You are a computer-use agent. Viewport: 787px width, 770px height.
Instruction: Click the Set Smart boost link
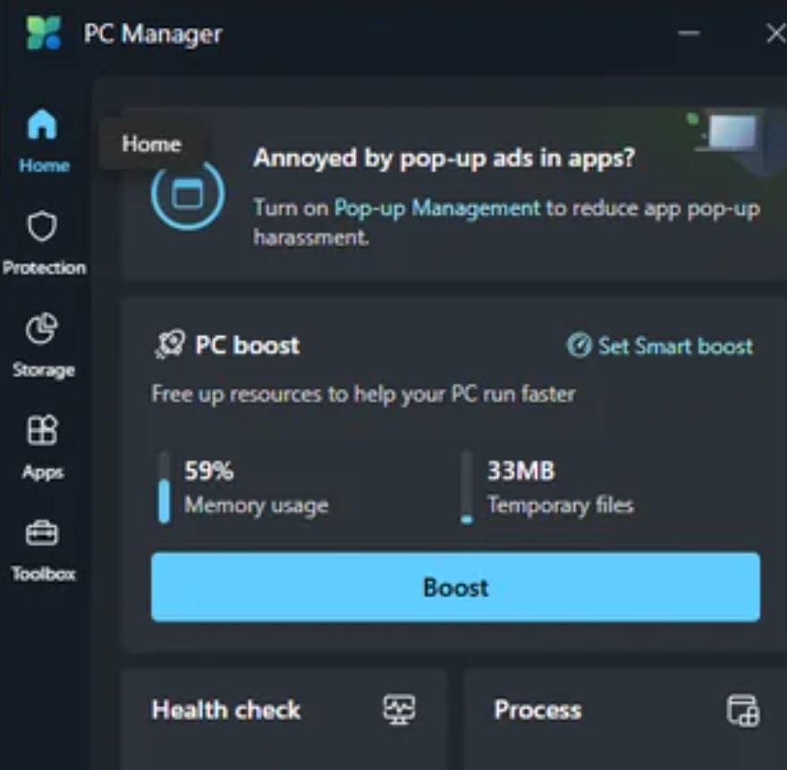660,346
